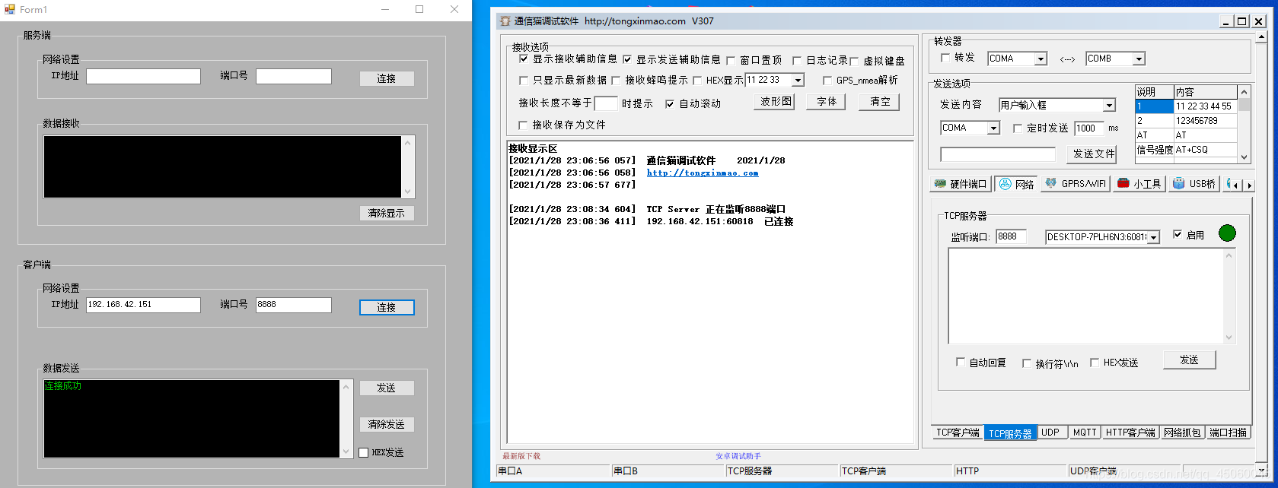
Task: Click the 安卓调试助手 link
Action: click(738, 456)
